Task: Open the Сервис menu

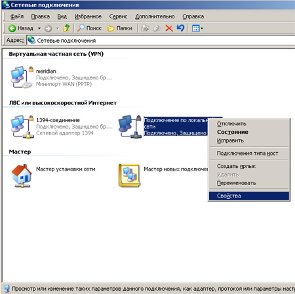Action: [118, 16]
